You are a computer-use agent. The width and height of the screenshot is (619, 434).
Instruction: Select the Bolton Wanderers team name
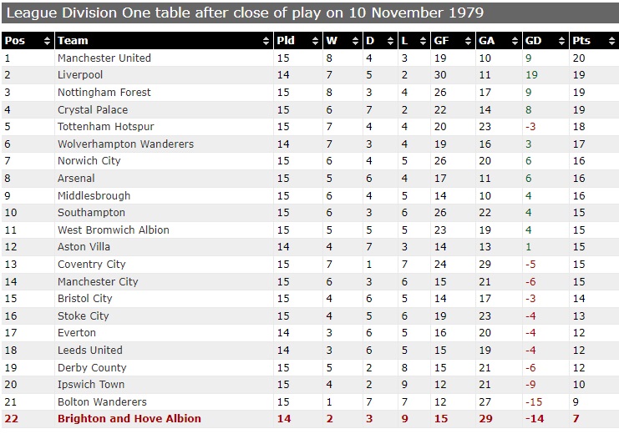click(x=102, y=401)
